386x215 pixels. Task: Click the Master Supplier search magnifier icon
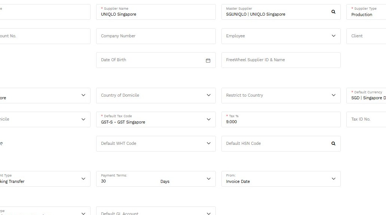(x=333, y=12)
